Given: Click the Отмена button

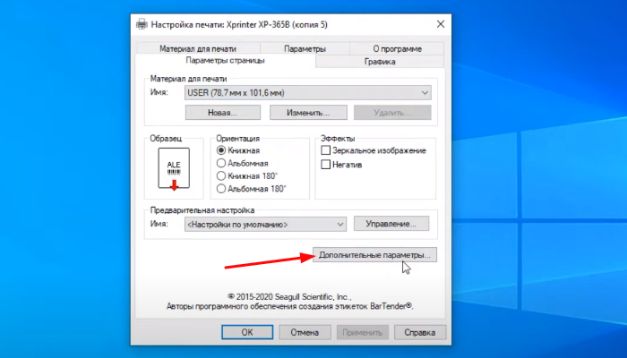Looking at the screenshot, I should coord(305,332).
